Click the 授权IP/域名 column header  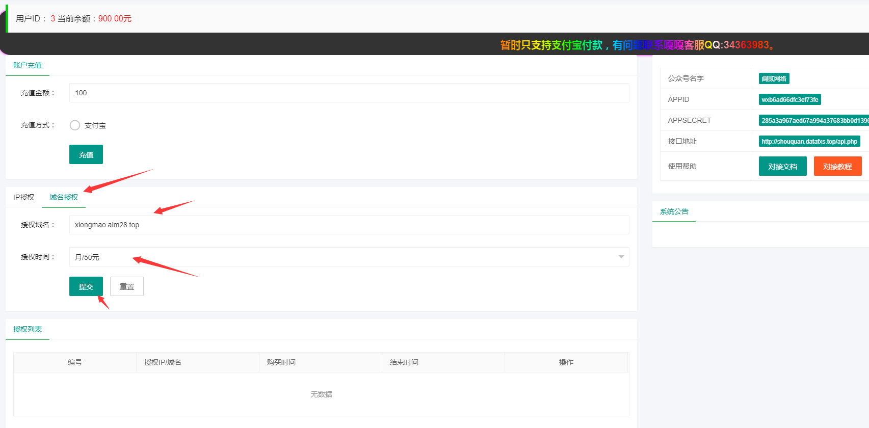(163, 362)
